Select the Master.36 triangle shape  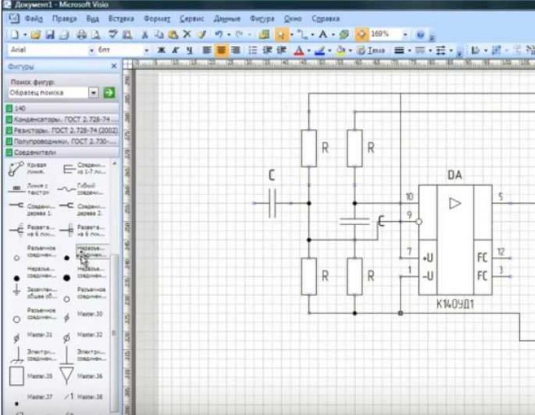point(66,375)
